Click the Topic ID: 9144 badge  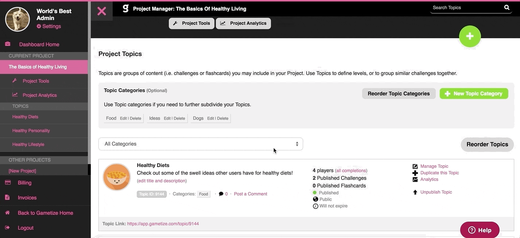point(152,194)
